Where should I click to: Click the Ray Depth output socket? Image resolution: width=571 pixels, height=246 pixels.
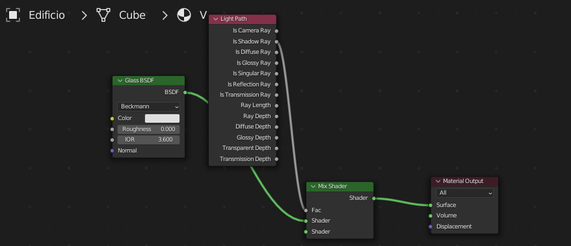coord(276,116)
